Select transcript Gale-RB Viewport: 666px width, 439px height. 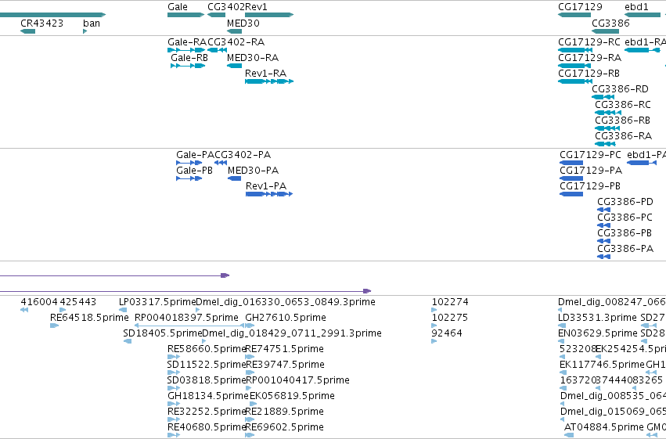pos(188,66)
